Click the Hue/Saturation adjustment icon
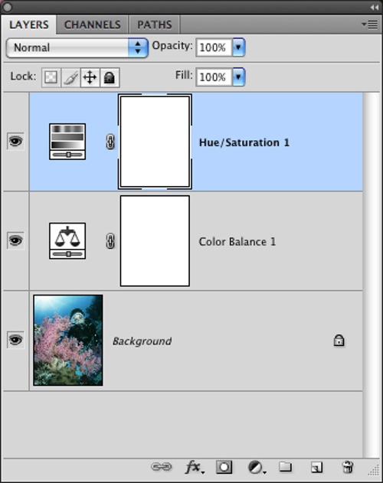Image resolution: width=383 pixels, height=483 pixels. click(67, 142)
